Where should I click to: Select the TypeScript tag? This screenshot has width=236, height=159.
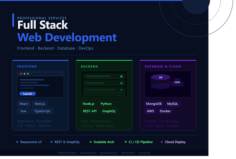[42, 111]
